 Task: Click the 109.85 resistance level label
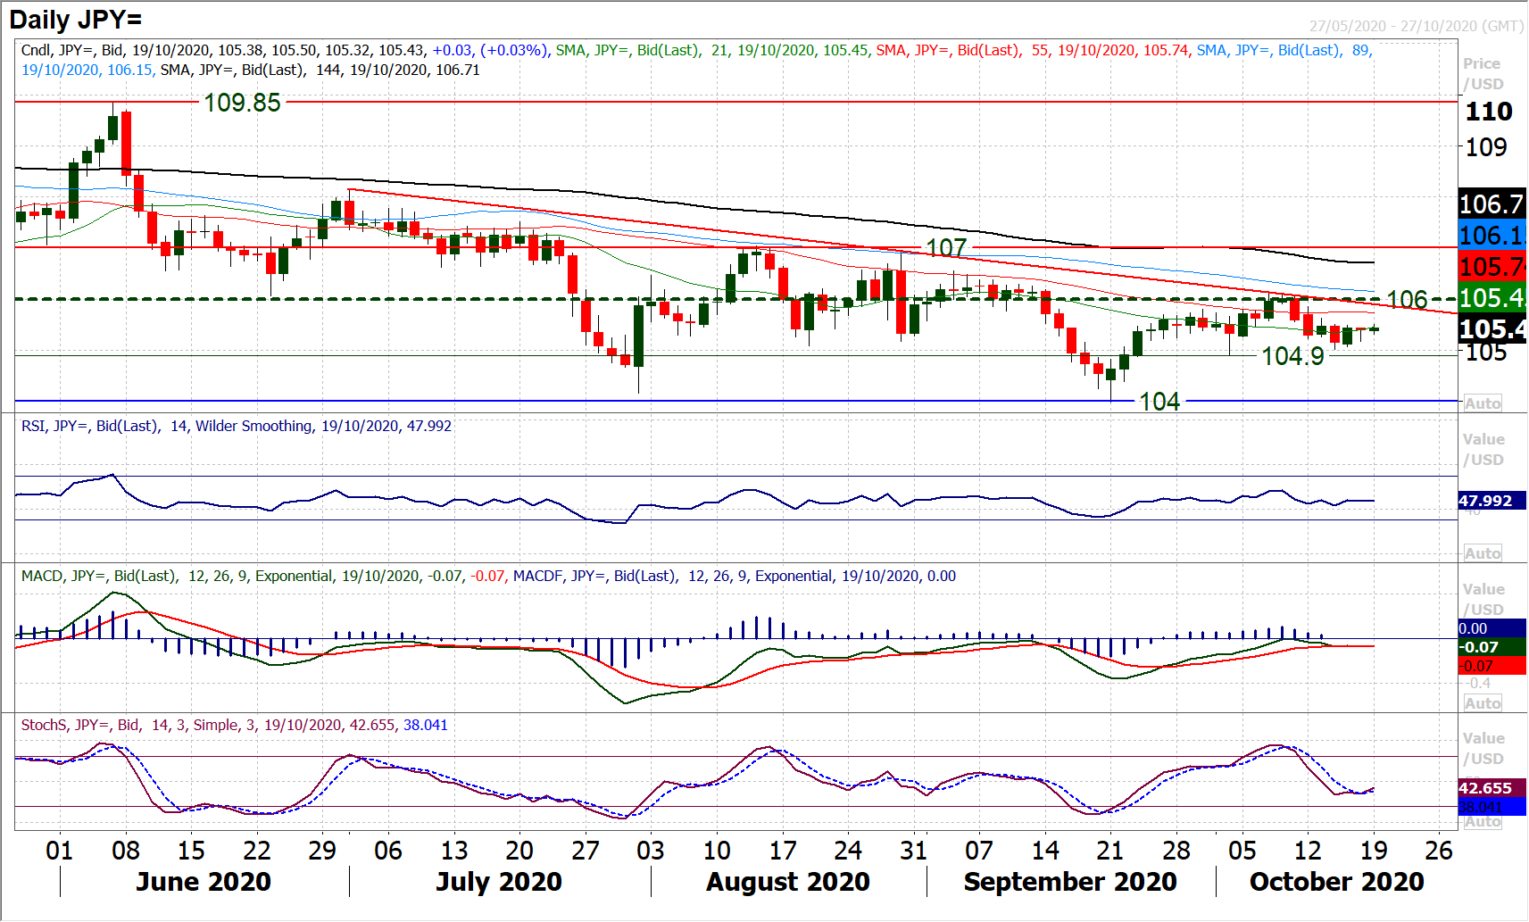click(242, 103)
